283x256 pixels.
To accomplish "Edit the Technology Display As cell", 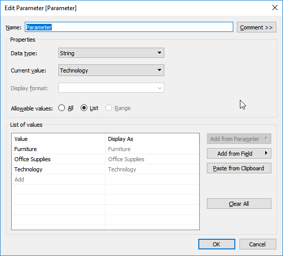I will [x=152, y=169].
